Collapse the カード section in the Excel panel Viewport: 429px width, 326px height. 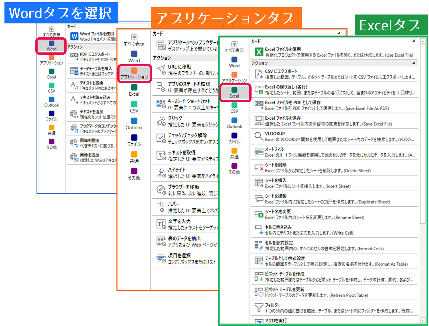pyautogui.click(x=414, y=41)
